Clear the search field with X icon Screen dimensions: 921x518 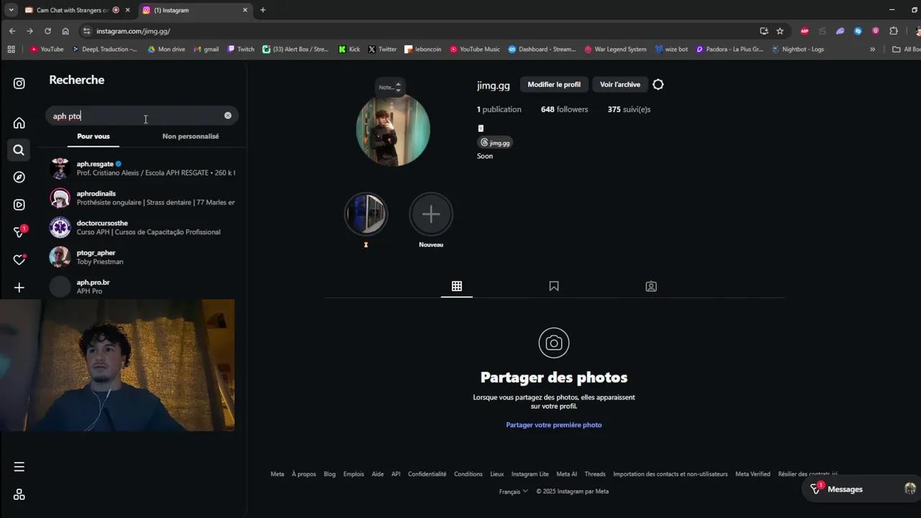click(227, 116)
